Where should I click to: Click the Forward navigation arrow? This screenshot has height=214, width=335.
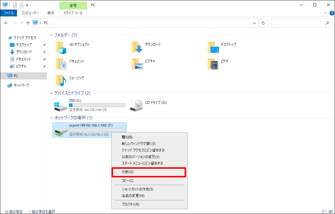15,23
